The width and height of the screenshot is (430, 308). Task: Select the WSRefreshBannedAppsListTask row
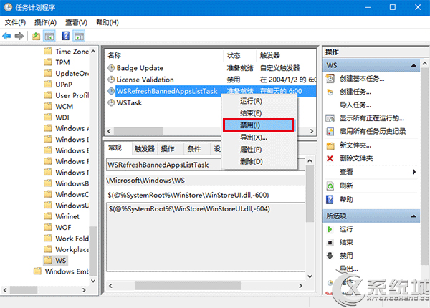coord(211,91)
